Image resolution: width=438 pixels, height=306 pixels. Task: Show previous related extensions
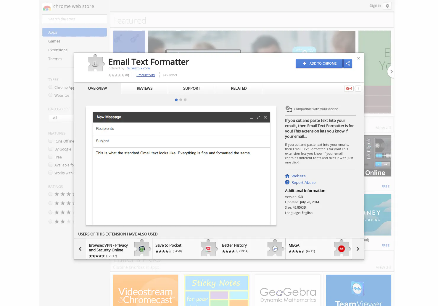tap(80, 249)
